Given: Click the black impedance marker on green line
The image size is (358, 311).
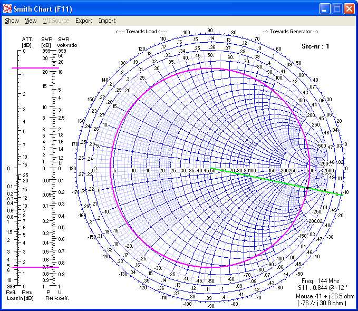Looking at the screenshot, I should (x=307, y=188).
